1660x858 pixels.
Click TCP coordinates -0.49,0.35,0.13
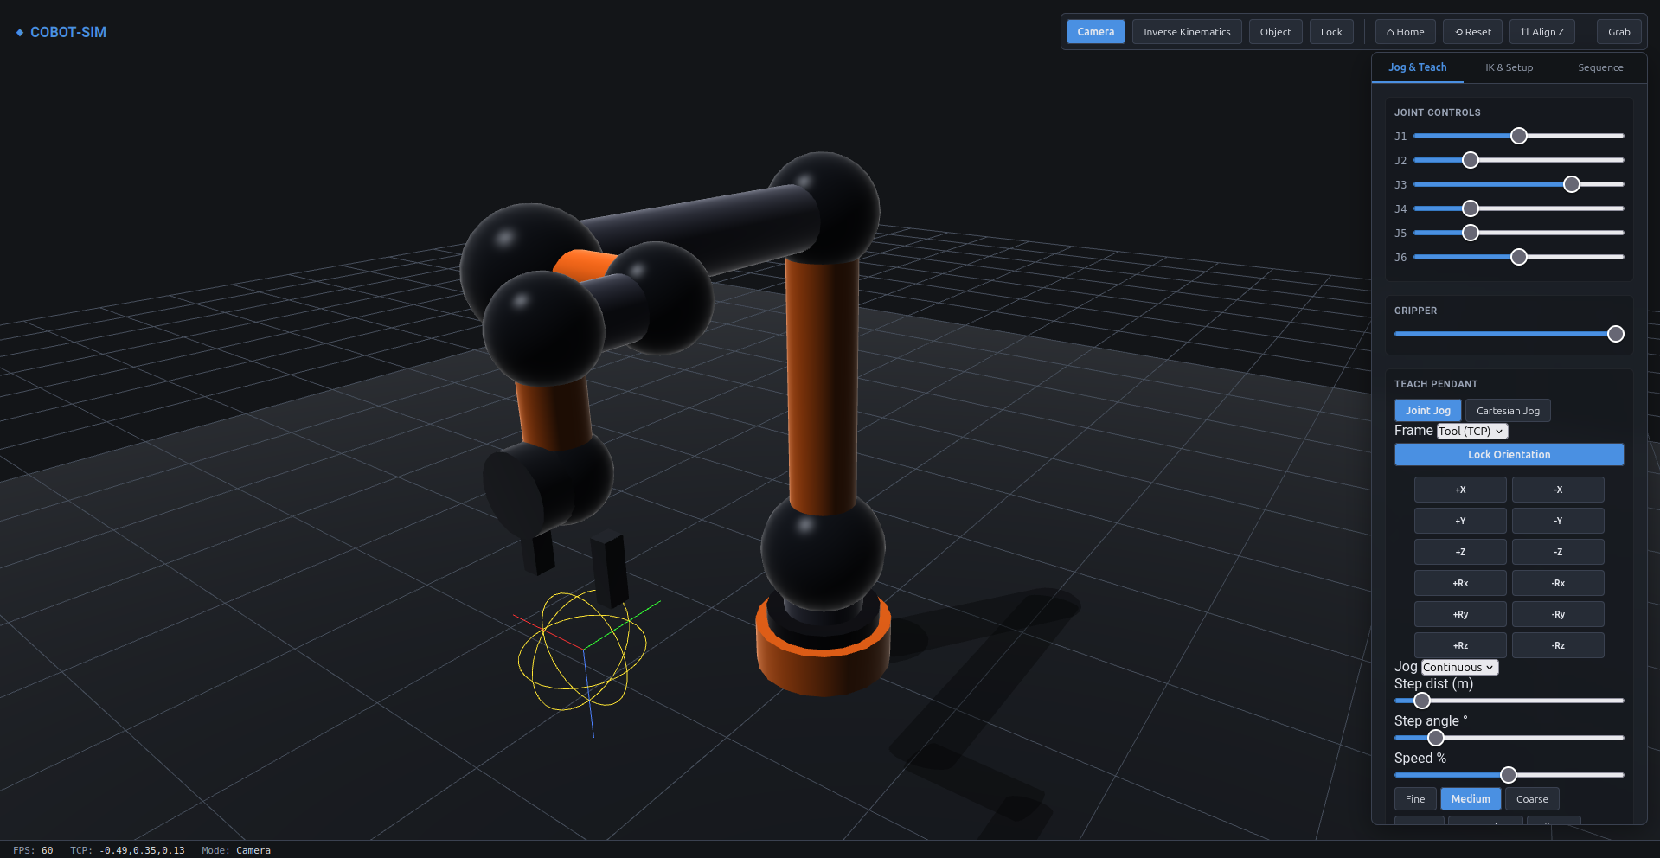click(142, 850)
